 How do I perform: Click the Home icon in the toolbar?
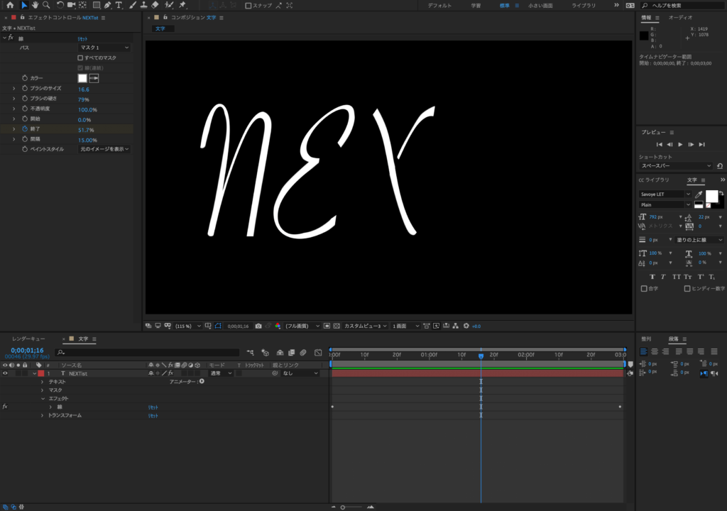10,5
